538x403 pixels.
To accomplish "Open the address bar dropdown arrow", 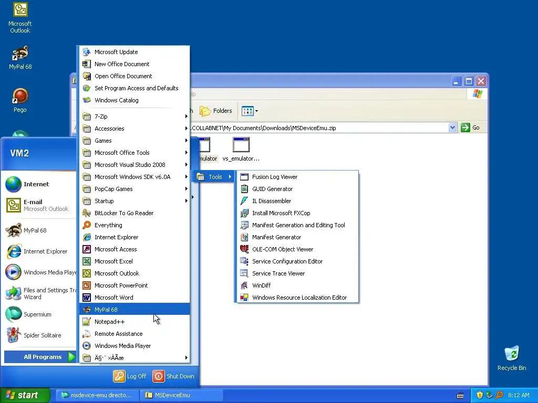I will tap(452, 128).
